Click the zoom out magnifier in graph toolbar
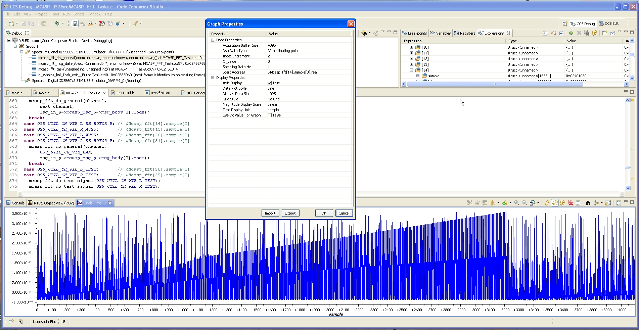 524,203
